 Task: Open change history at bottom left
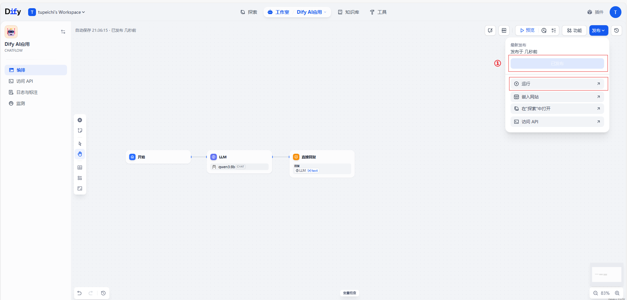point(103,293)
